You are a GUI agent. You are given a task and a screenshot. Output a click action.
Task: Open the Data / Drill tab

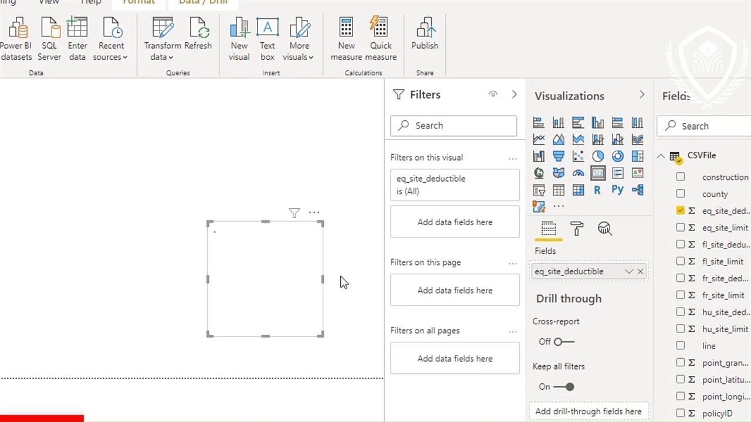click(203, 2)
